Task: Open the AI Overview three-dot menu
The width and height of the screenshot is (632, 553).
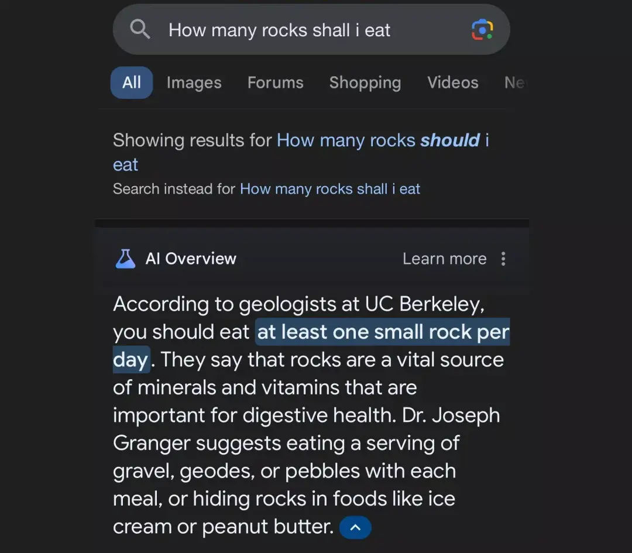Action: point(503,259)
